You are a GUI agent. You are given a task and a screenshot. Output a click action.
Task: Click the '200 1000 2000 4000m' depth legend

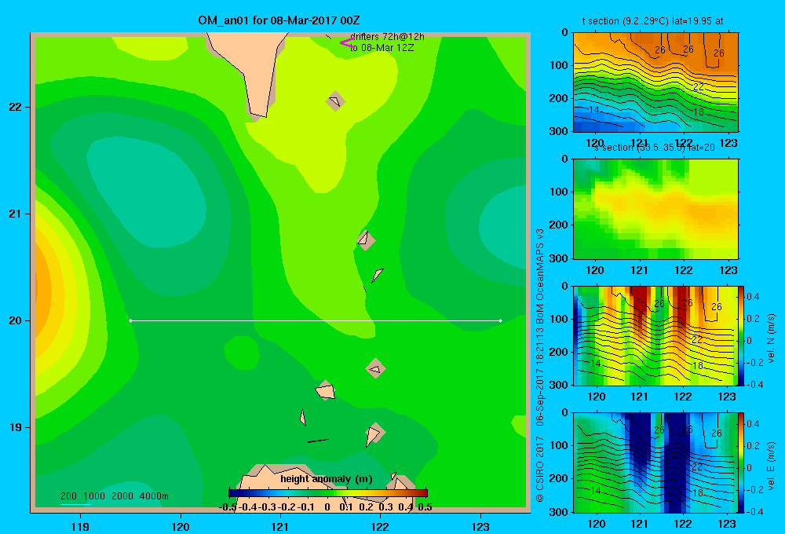114,496
